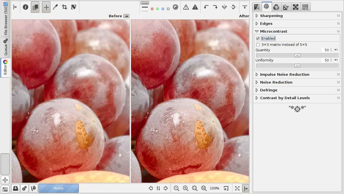
Task: Pick the white balance eyedropper tool
Action: 55,7
